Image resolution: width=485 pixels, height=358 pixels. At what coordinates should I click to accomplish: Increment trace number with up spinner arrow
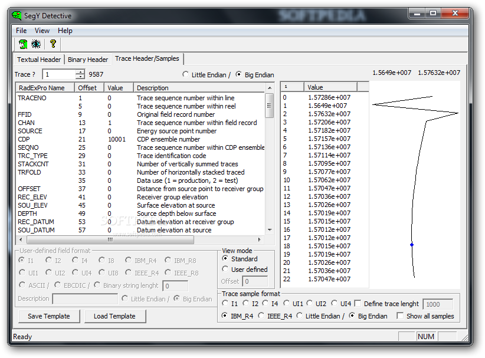pyautogui.click(x=80, y=72)
